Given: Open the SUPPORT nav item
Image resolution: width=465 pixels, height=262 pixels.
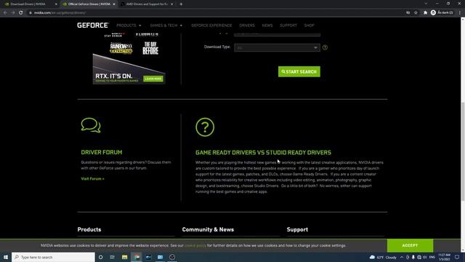Looking at the screenshot, I should pyautogui.click(x=288, y=25).
